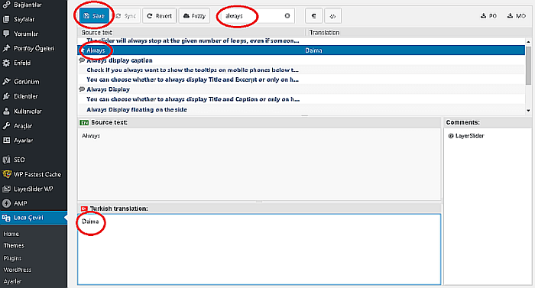Click the Portföy Ögeleri pin icon
Viewport: 535px width, 288px height.
(x=6, y=48)
